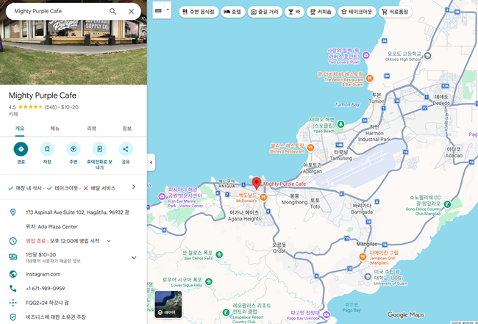This screenshot has width=478, height=324.
Task: Switch to the 메뉴 tab
Action: 55,128
